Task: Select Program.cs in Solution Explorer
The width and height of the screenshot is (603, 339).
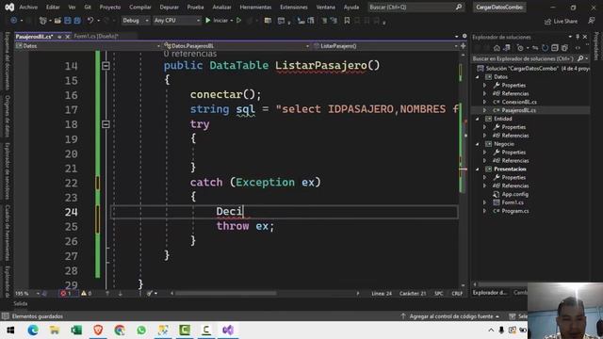Action: (x=515, y=211)
